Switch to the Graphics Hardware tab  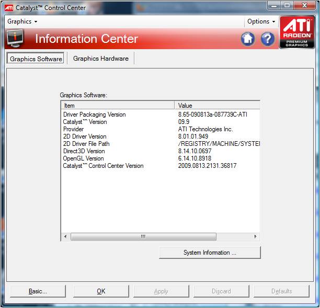pos(101,59)
